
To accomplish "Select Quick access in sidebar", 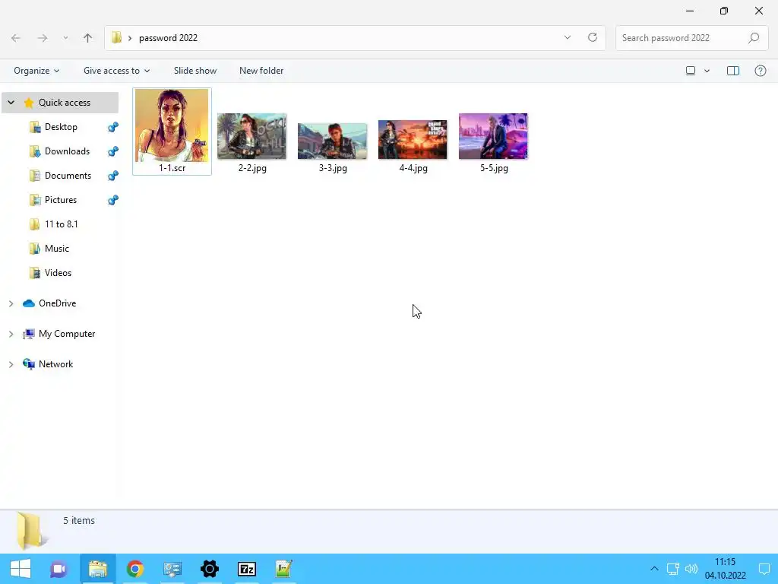I will point(65,103).
